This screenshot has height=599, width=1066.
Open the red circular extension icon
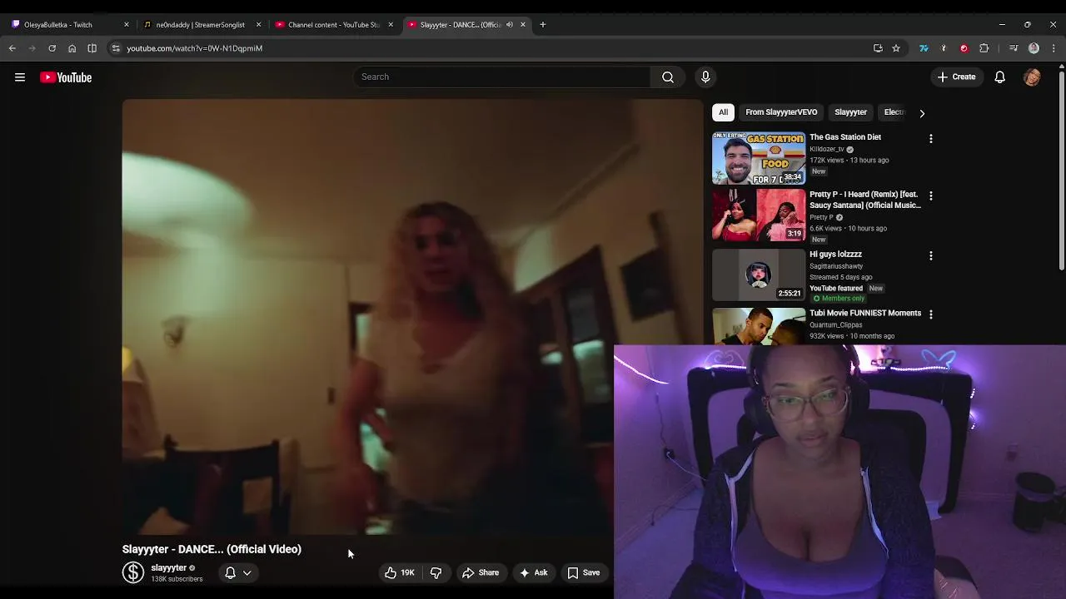click(x=964, y=48)
